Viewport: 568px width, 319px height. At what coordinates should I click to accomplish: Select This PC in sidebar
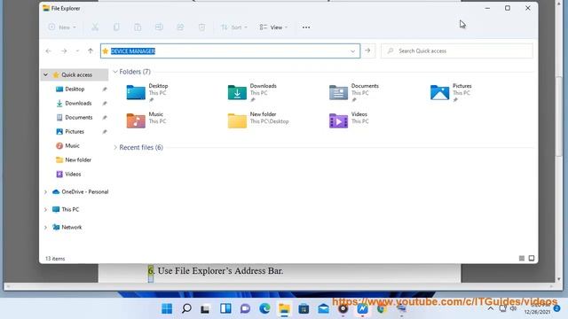click(x=70, y=209)
